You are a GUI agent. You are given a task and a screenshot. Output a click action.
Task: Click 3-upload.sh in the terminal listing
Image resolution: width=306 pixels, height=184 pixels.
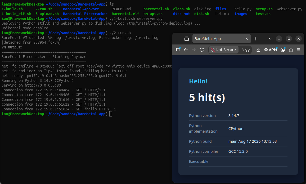pyautogui.click(x=47, y=14)
